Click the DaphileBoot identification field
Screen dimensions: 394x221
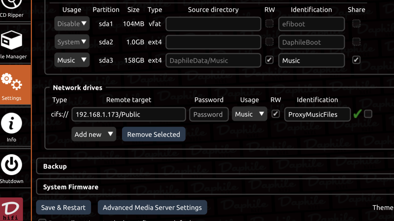312,42
